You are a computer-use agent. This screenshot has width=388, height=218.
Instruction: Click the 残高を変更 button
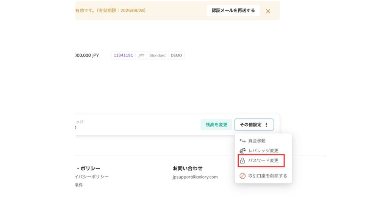(x=216, y=124)
